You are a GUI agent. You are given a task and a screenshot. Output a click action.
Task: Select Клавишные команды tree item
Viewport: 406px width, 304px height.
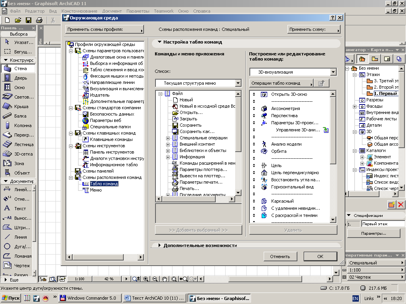click(111, 139)
